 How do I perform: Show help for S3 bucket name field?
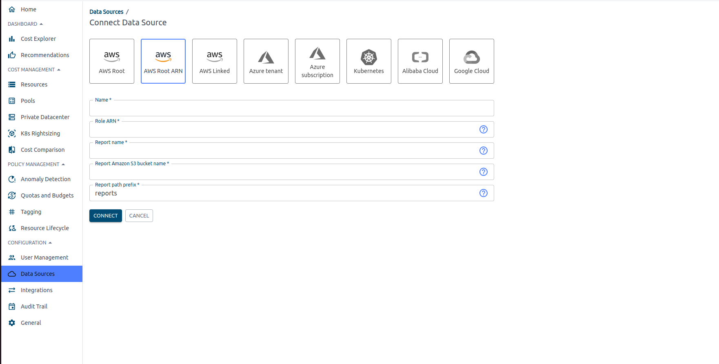tap(484, 172)
